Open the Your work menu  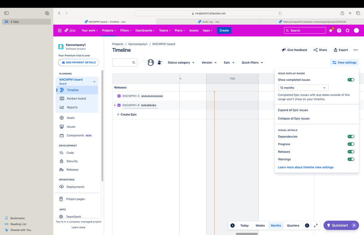point(90,30)
